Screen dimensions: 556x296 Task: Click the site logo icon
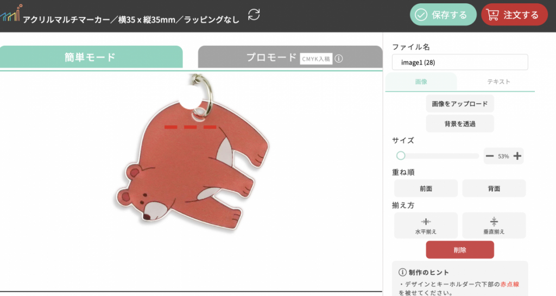point(11,13)
